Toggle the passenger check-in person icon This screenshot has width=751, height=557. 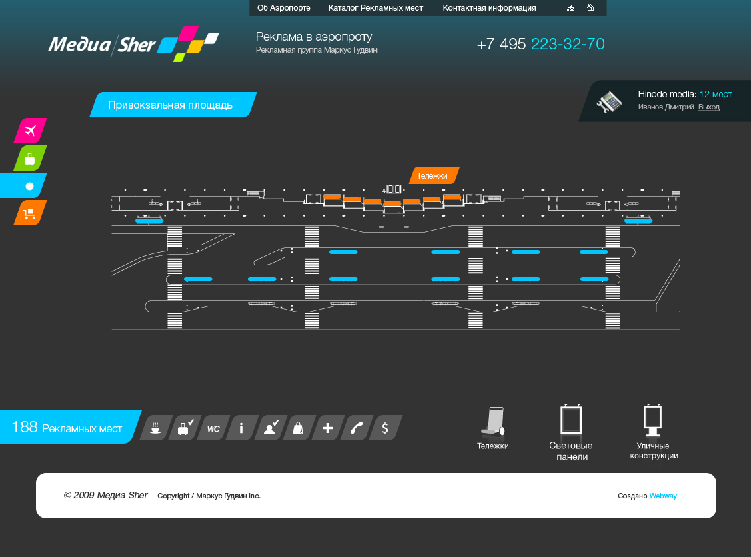[x=271, y=428]
